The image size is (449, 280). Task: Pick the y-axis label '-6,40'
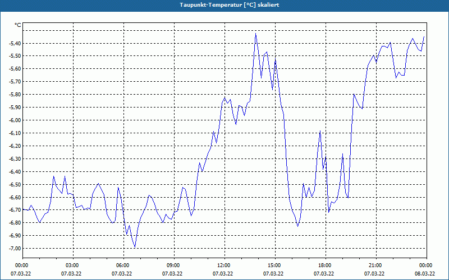point(15,172)
